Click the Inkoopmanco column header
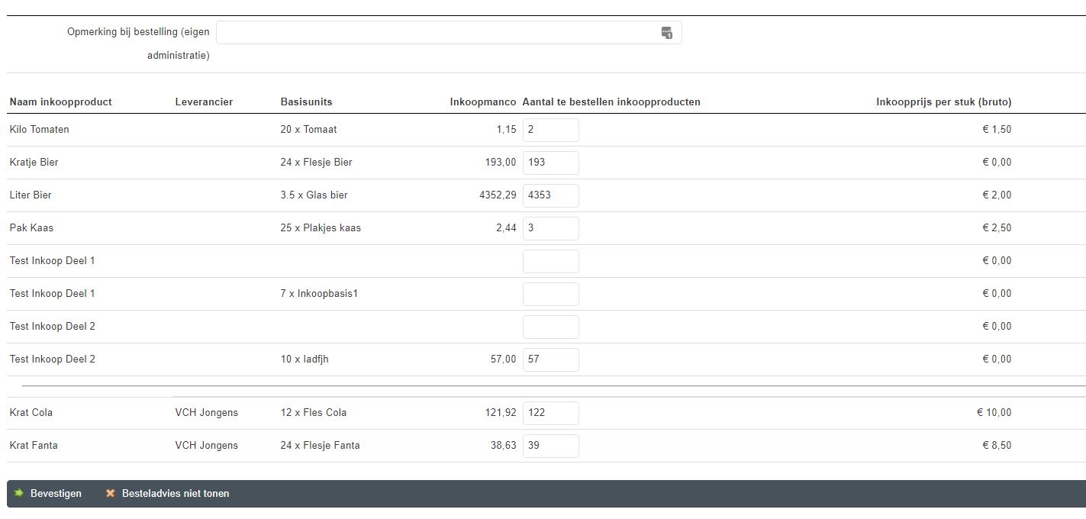1086x519 pixels. [x=482, y=102]
